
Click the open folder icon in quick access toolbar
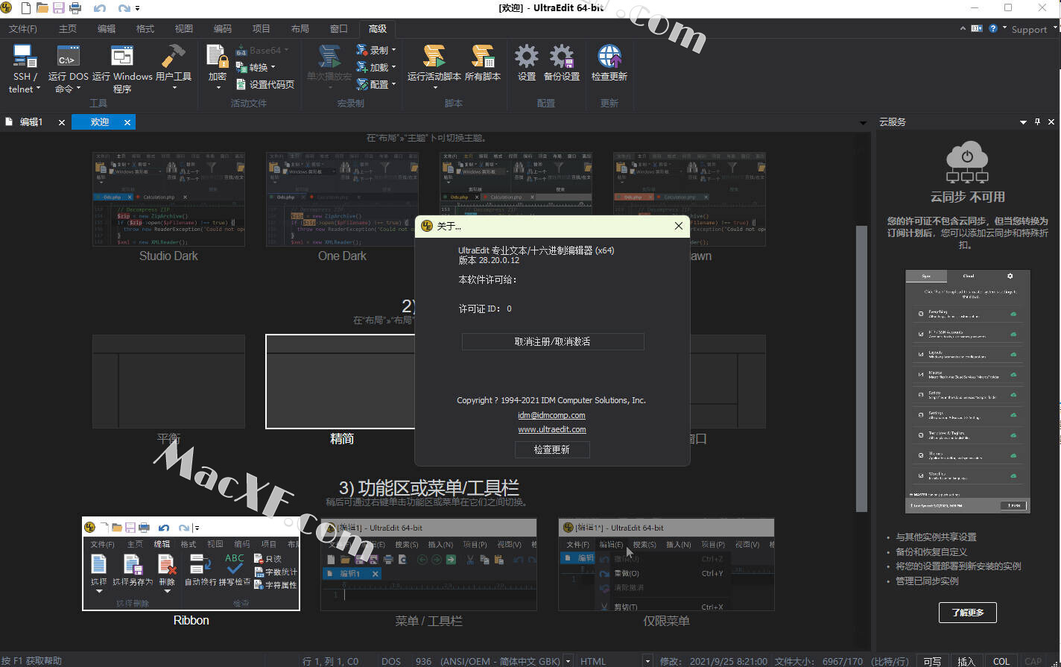click(42, 8)
